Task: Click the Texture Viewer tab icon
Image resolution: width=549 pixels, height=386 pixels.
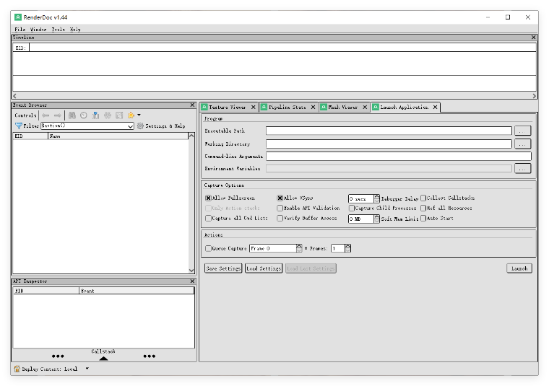Action: click(204, 107)
